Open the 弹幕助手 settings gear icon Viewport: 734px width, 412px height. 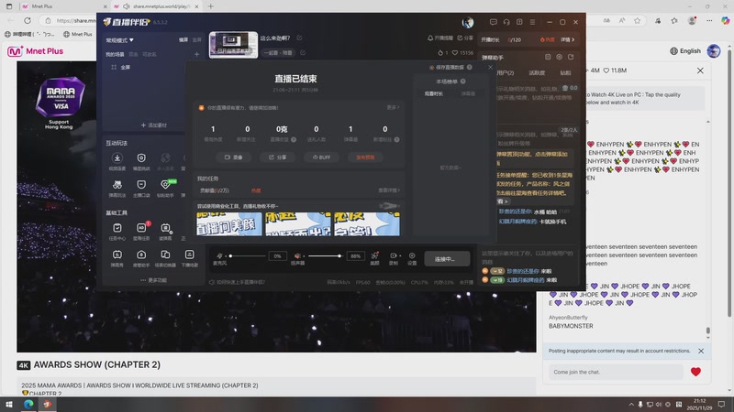click(560, 57)
